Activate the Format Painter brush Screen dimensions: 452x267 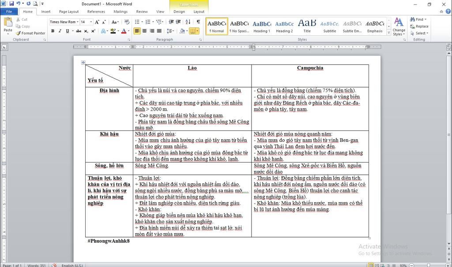[x=30, y=33]
